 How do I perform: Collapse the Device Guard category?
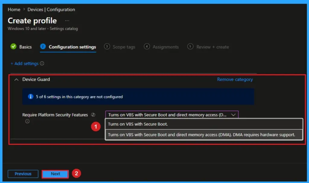[17, 79]
